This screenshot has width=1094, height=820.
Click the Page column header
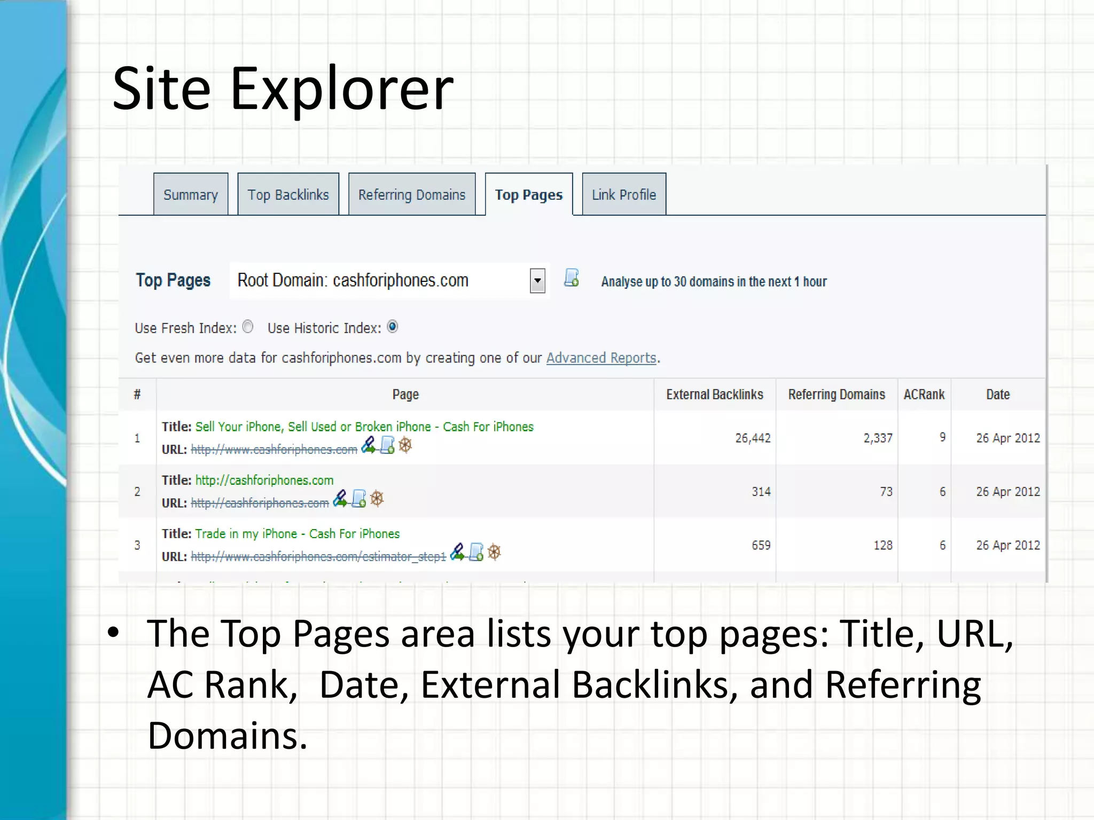click(405, 395)
